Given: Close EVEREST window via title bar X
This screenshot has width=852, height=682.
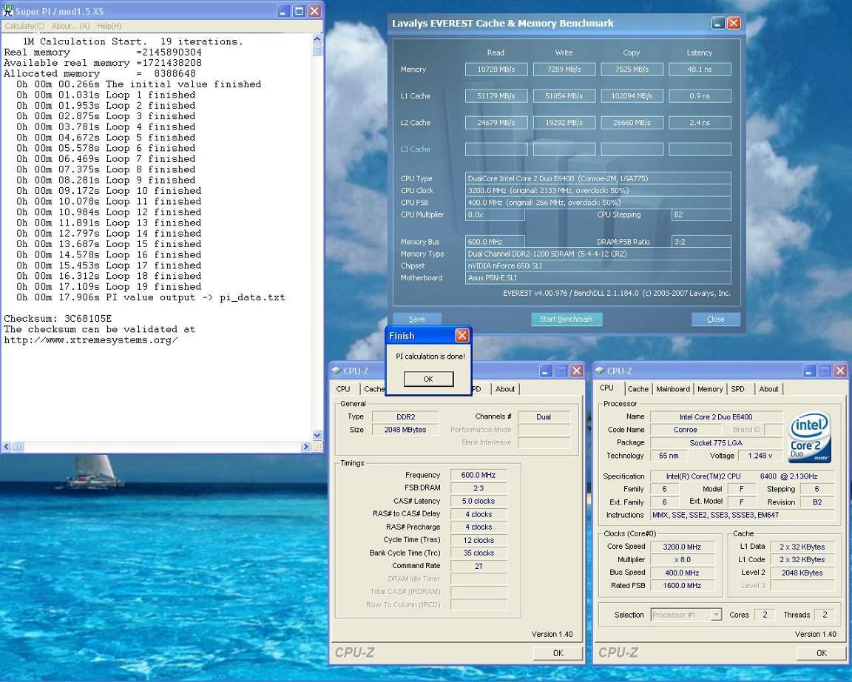Looking at the screenshot, I should tap(734, 23).
